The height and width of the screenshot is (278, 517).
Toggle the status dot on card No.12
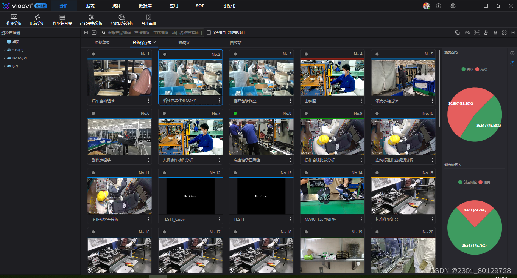point(164,173)
